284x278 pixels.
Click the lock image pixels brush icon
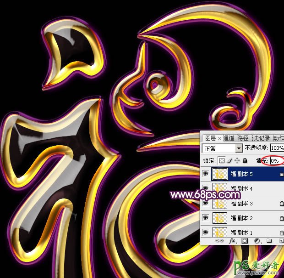pyautogui.click(x=230, y=161)
